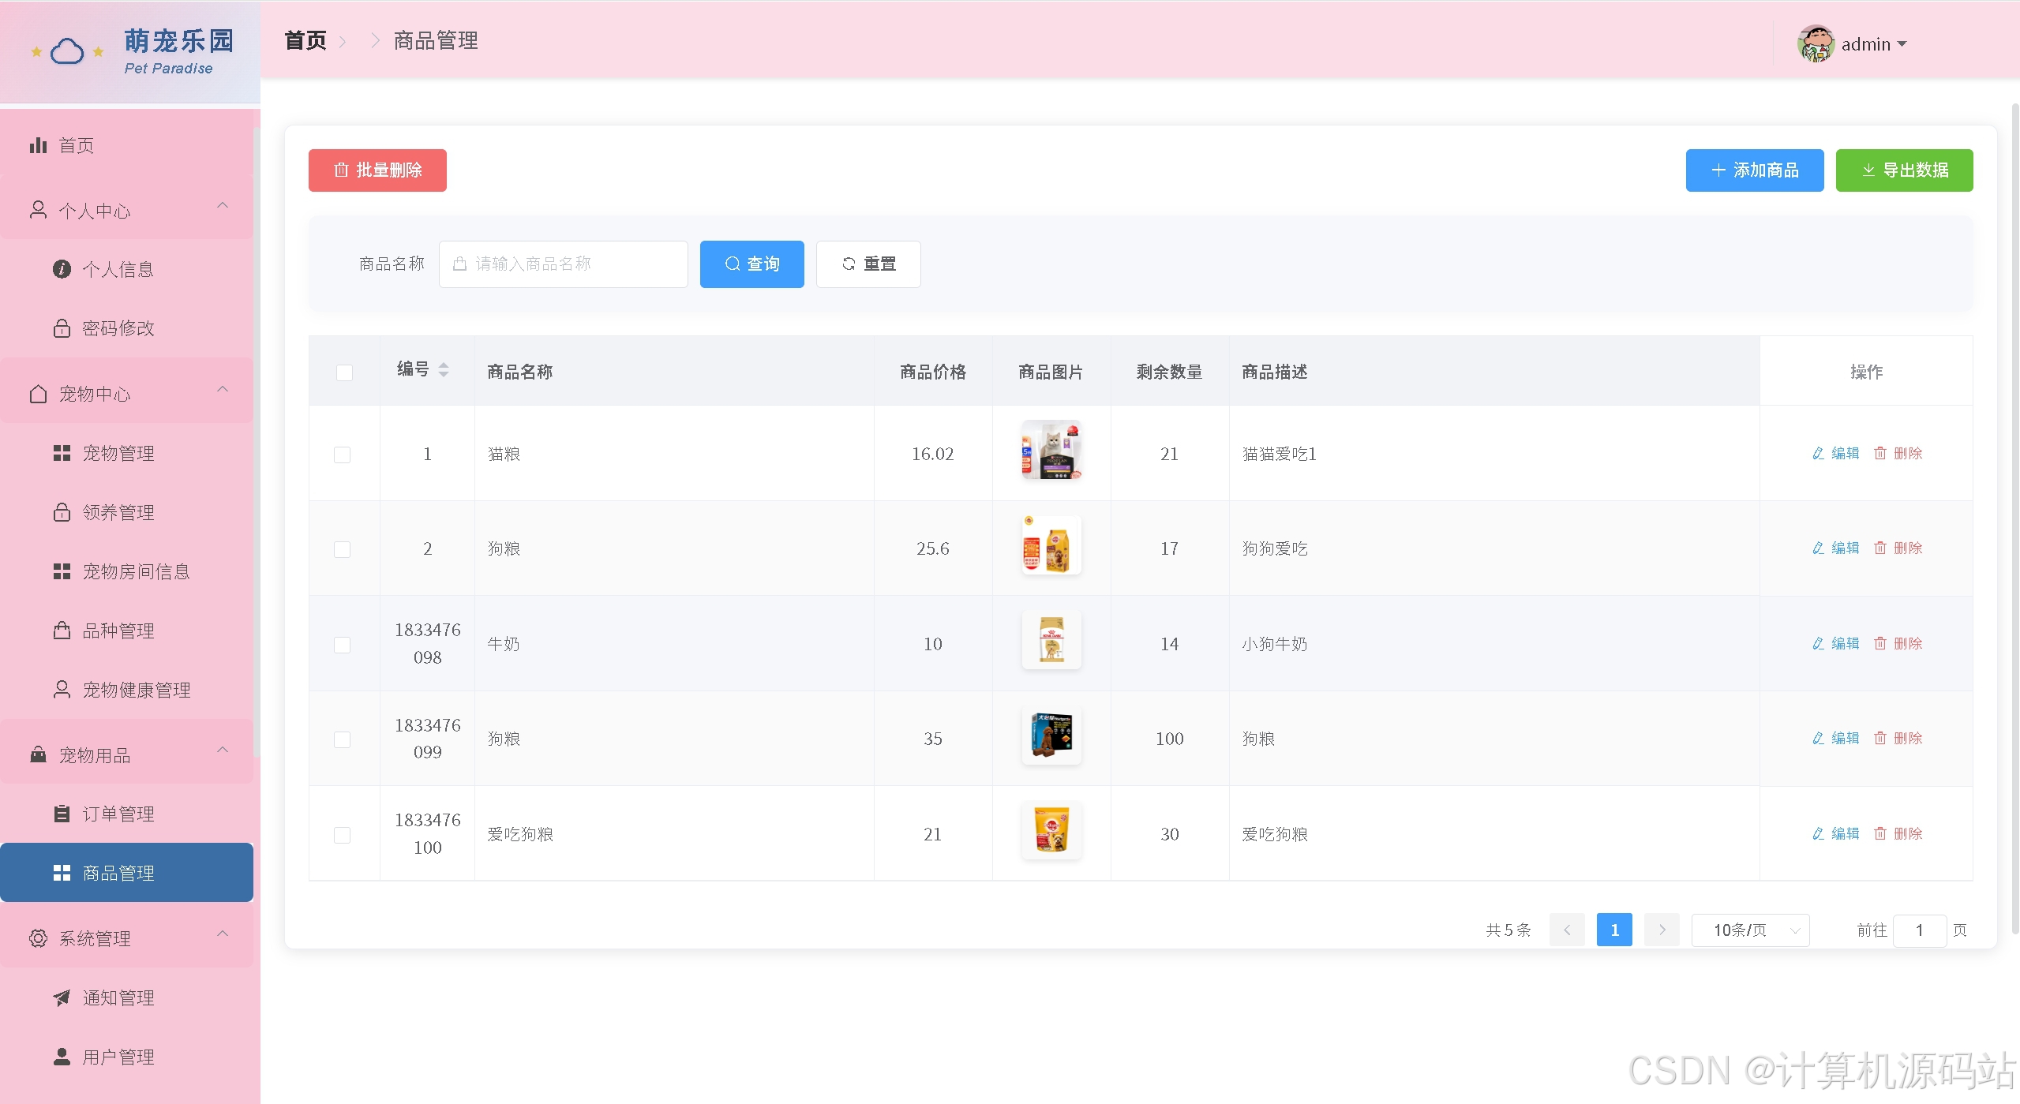Click the grid icon beside 宠物房间信息
The width and height of the screenshot is (2020, 1104).
coord(62,571)
